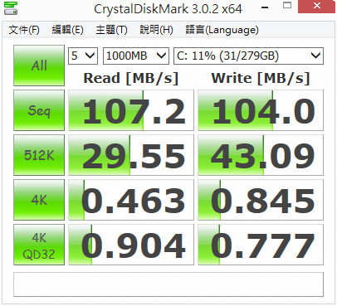Open the 編輯(E) menu

(68, 30)
